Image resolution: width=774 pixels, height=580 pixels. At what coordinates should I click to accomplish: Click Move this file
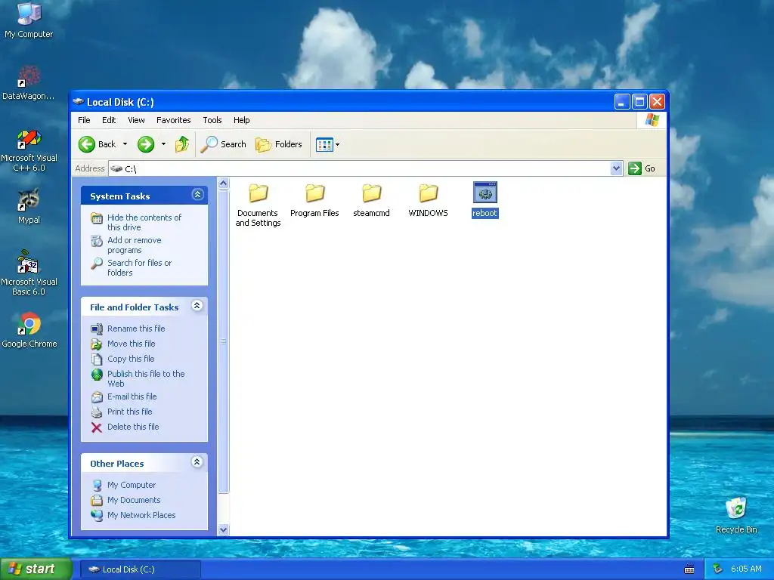132,344
